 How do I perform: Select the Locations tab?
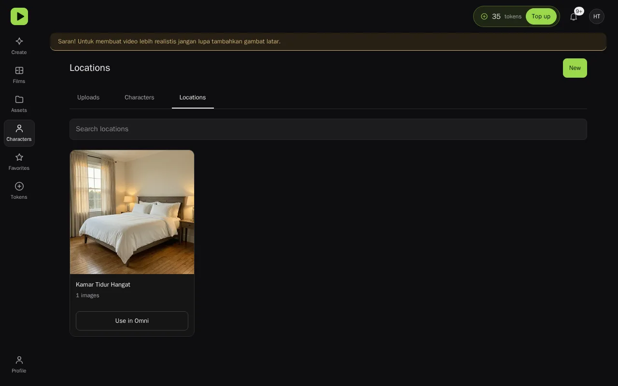coord(193,97)
